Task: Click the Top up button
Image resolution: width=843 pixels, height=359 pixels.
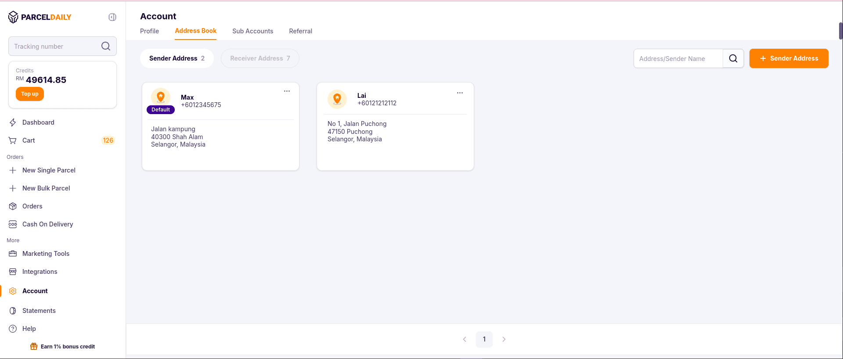Action: click(30, 94)
